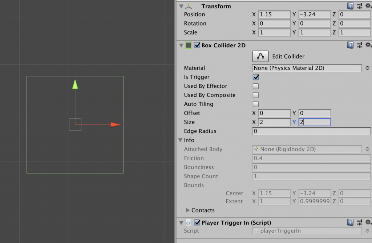Click Rotation X input field
372x243 pixels.
(274, 24)
